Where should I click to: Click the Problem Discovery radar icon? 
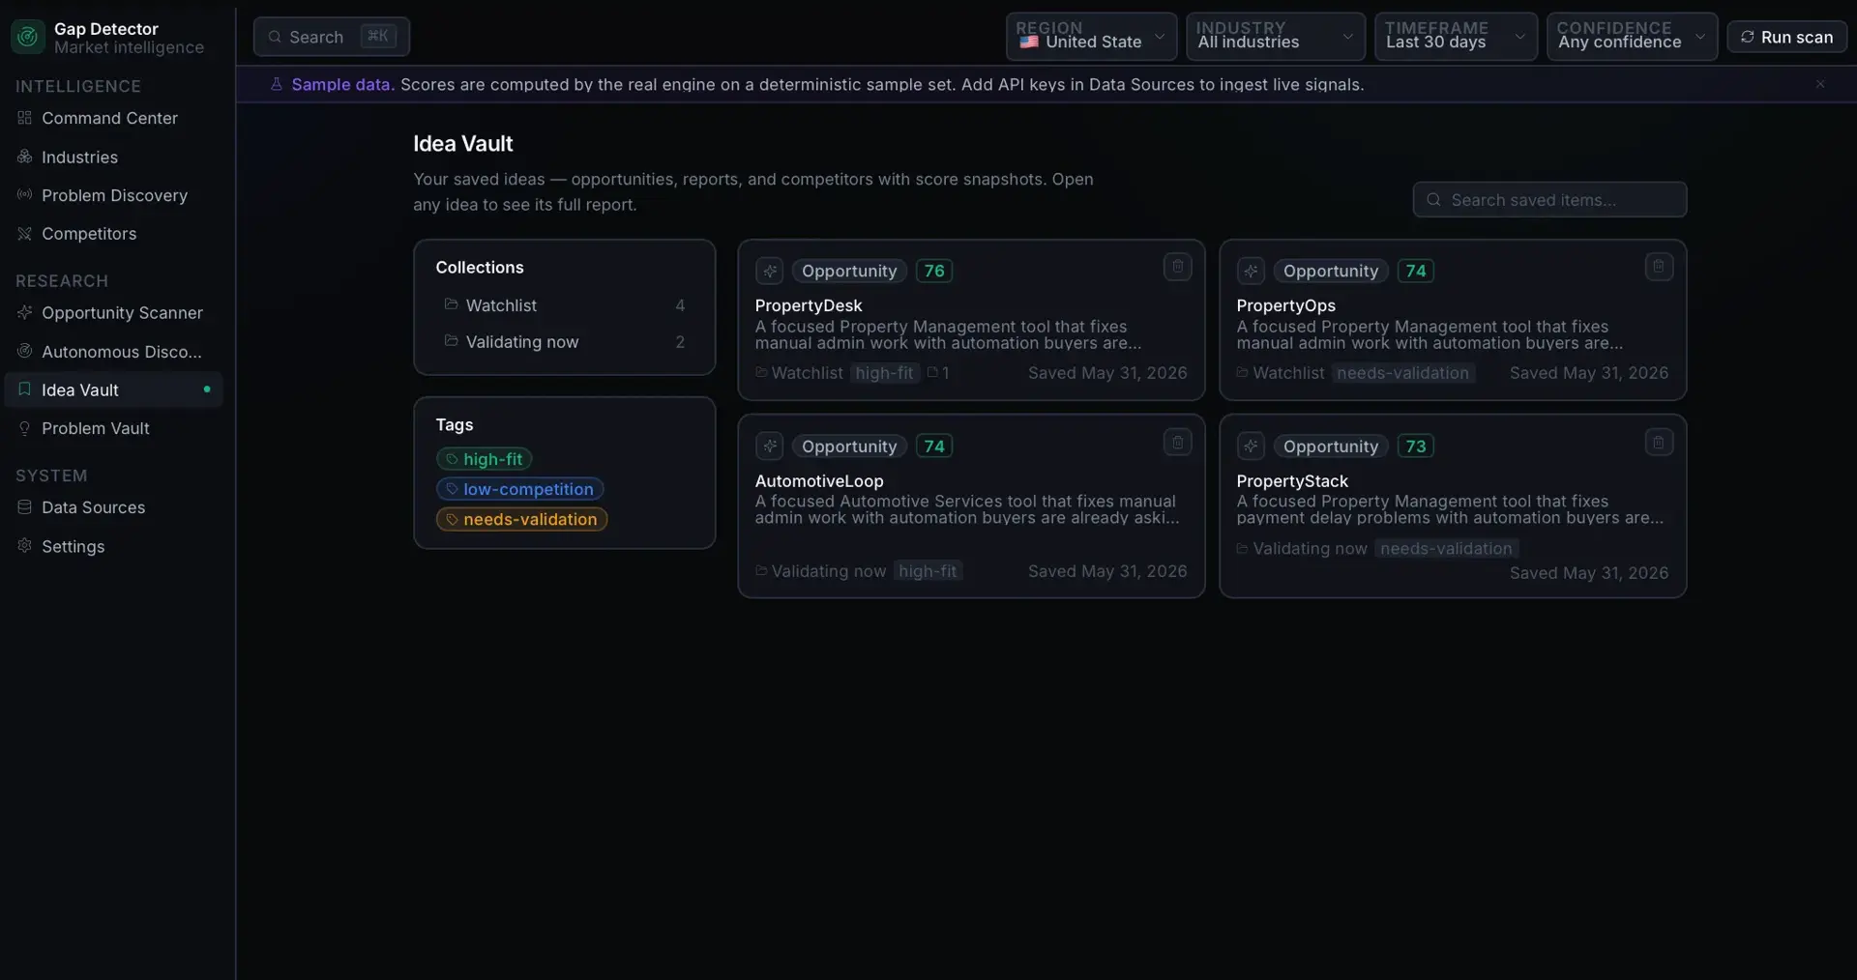coord(24,195)
